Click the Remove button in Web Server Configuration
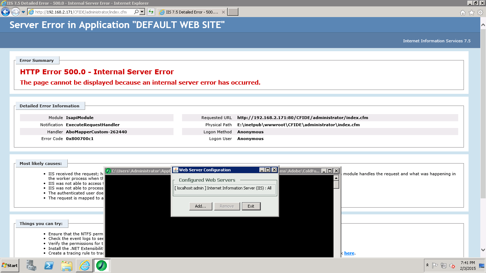 227,206
